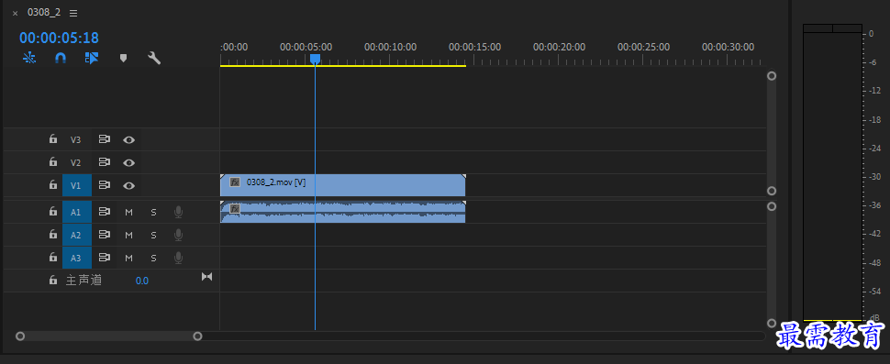Solo audio track A3
The image size is (890, 364).
(x=153, y=258)
